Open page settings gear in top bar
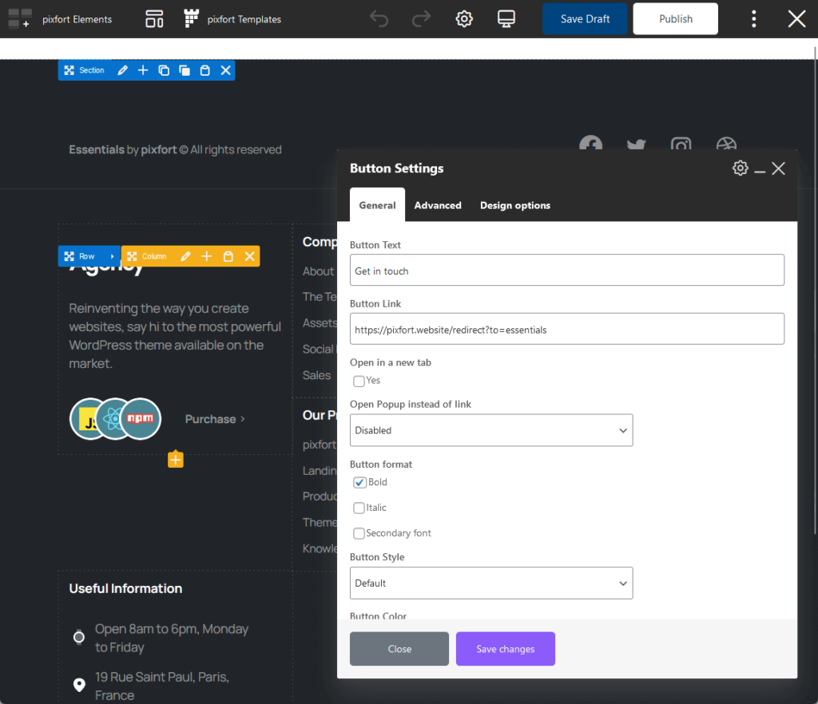Screen dimensions: 818x704 pyautogui.click(x=464, y=18)
